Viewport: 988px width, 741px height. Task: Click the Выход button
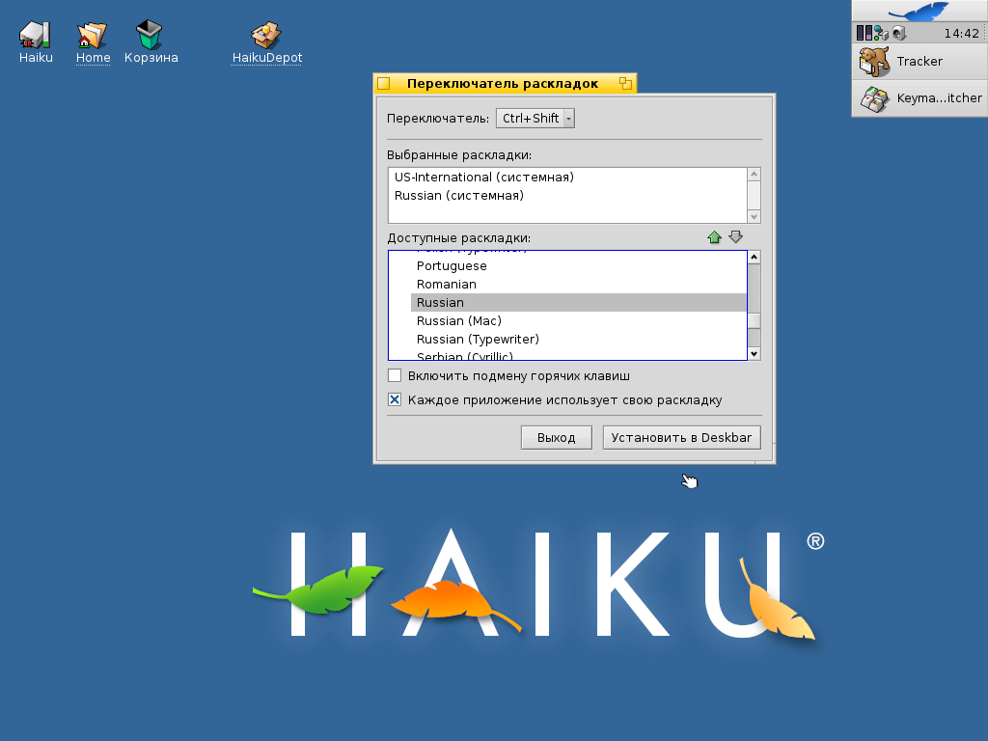click(x=557, y=437)
